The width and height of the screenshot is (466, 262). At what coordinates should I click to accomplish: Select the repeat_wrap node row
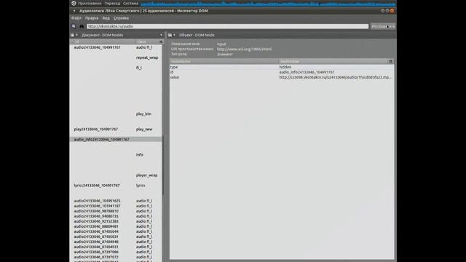click(x=116, y=57)
